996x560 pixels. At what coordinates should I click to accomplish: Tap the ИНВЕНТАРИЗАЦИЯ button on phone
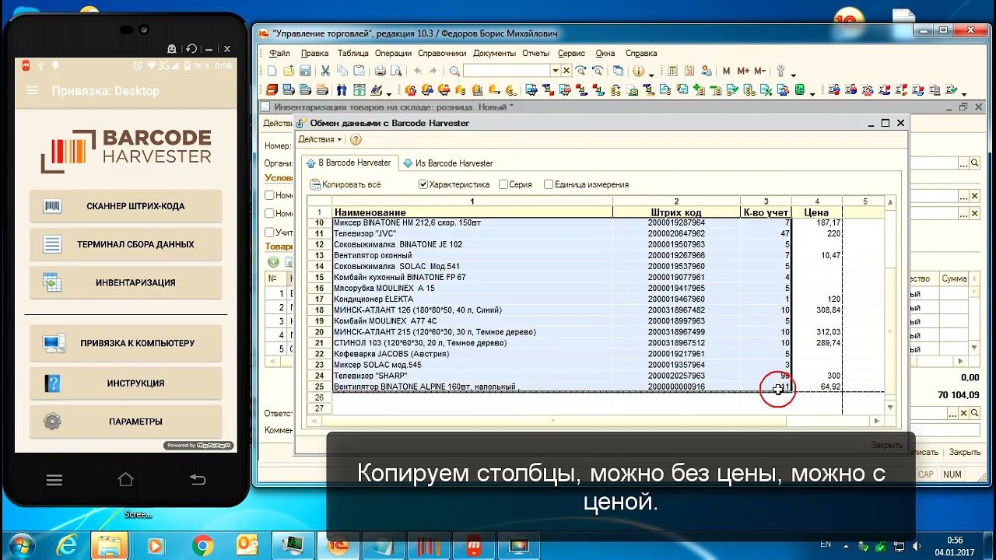(125, 282)
